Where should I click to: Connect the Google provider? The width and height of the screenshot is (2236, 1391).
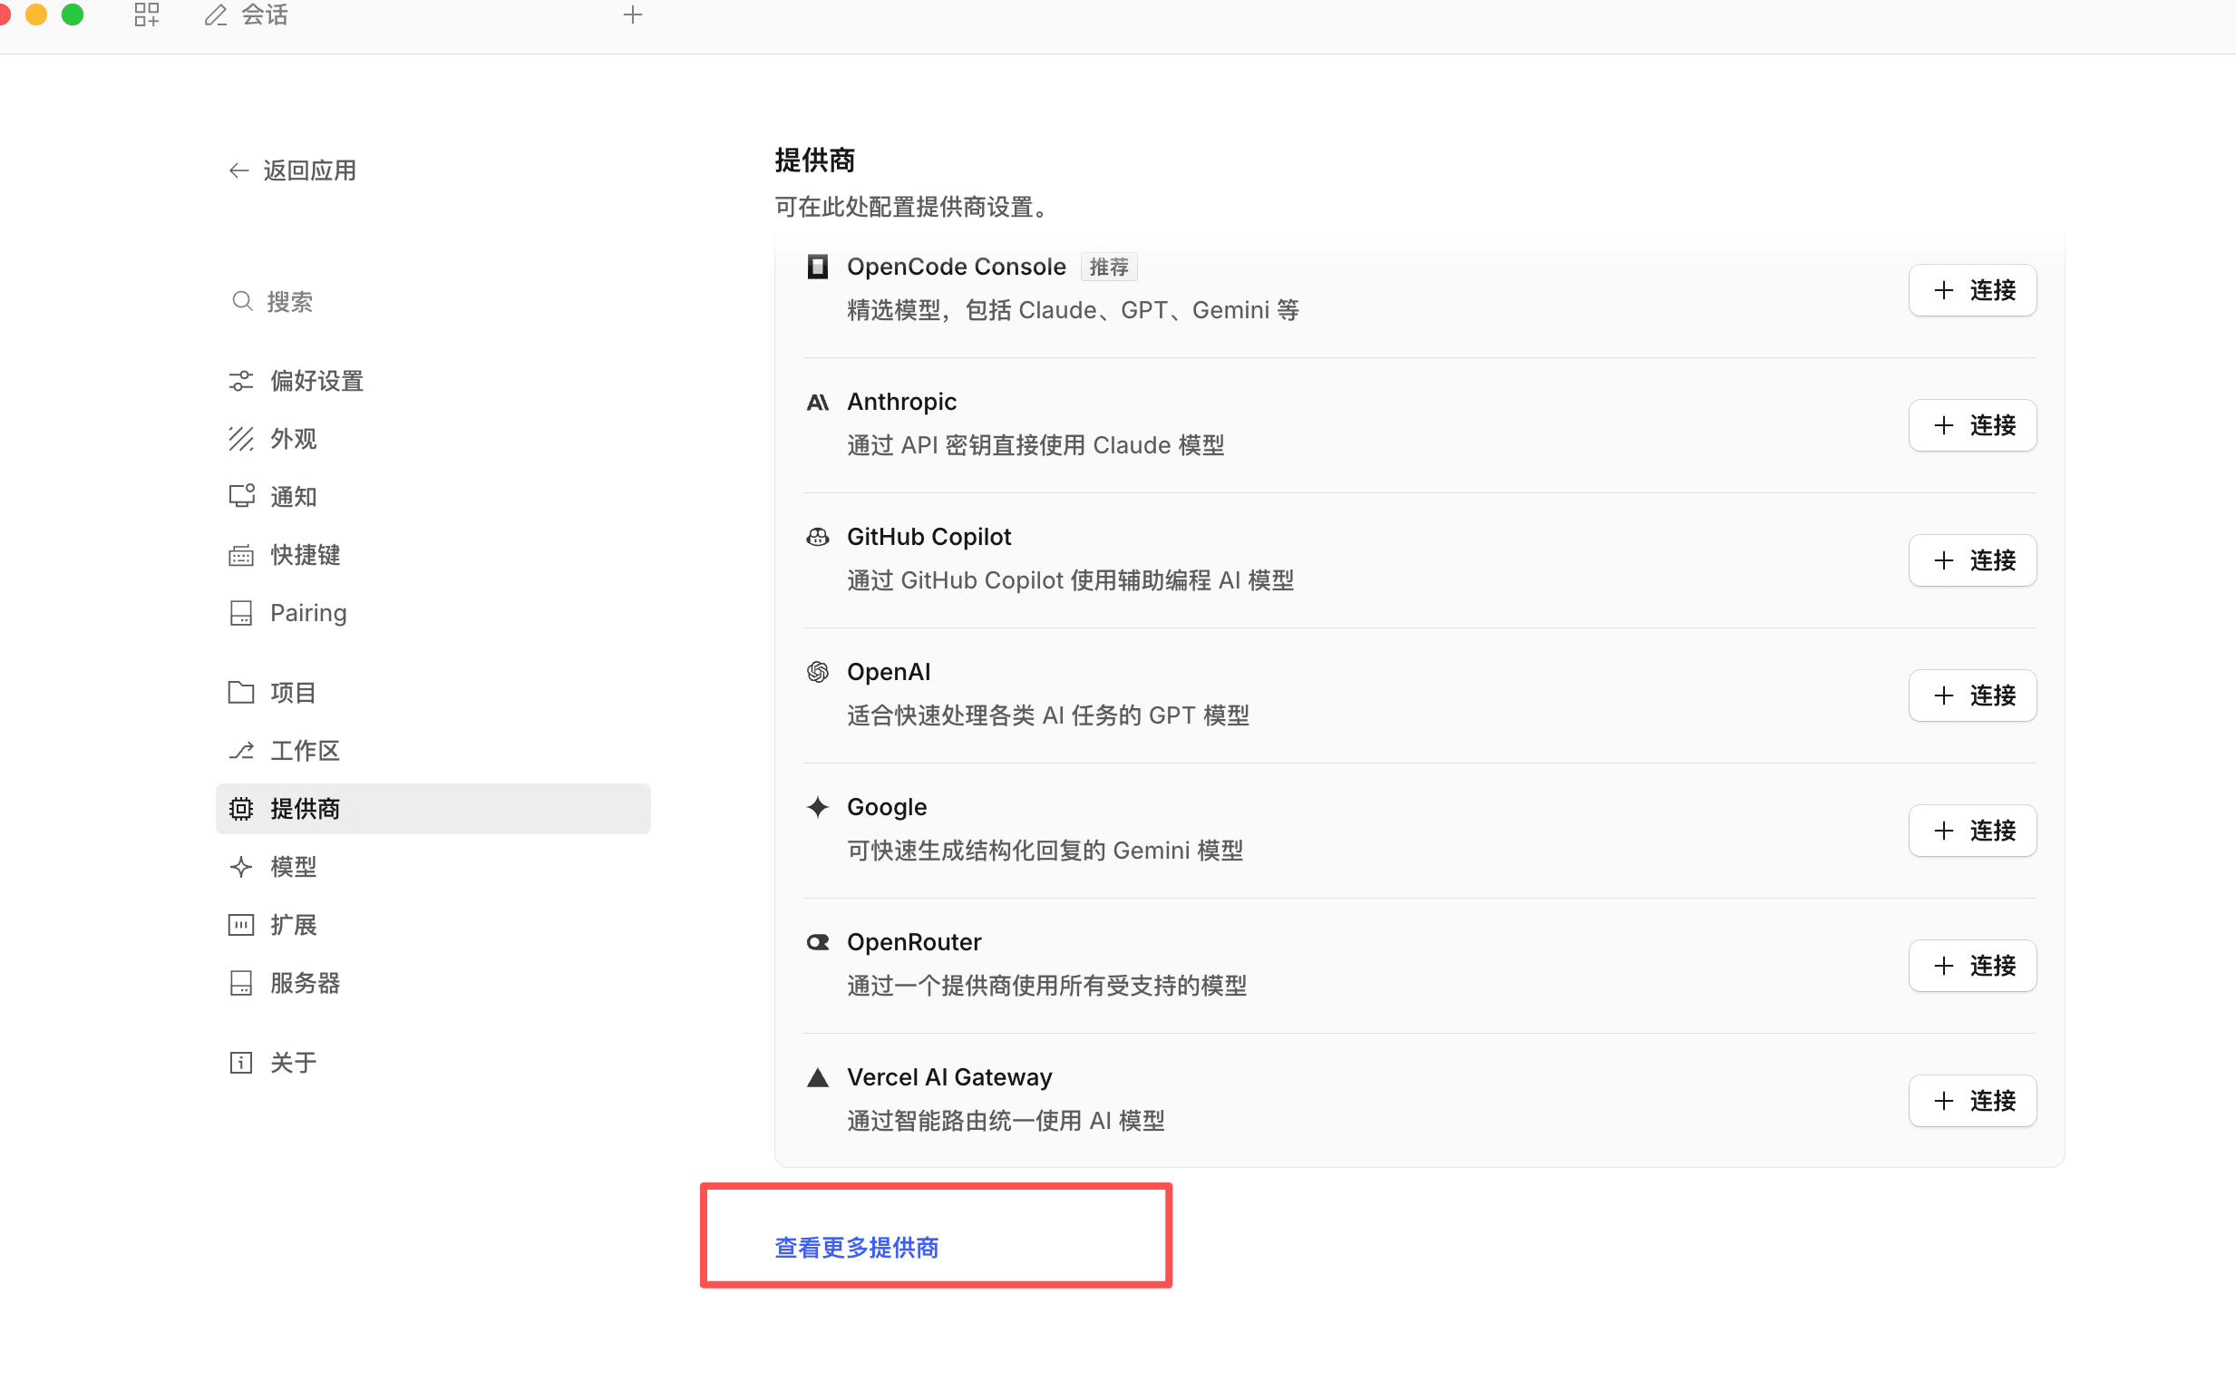pos(1972,831)
